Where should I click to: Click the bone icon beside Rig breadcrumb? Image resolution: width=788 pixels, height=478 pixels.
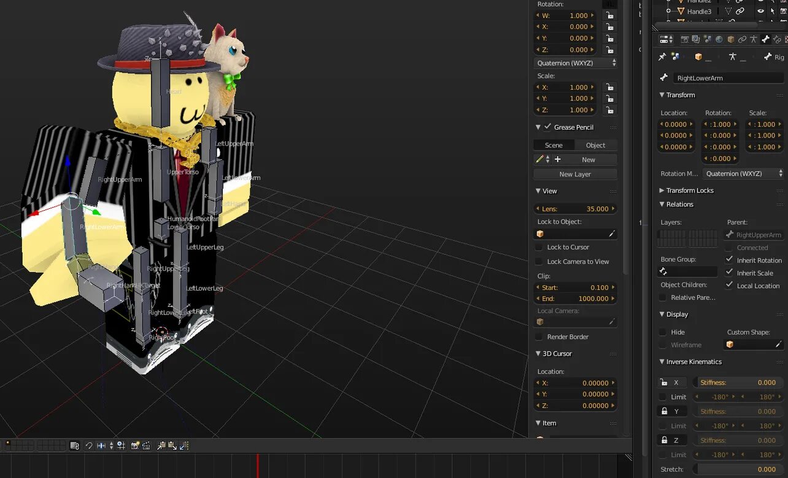click(x=767, y=57)
